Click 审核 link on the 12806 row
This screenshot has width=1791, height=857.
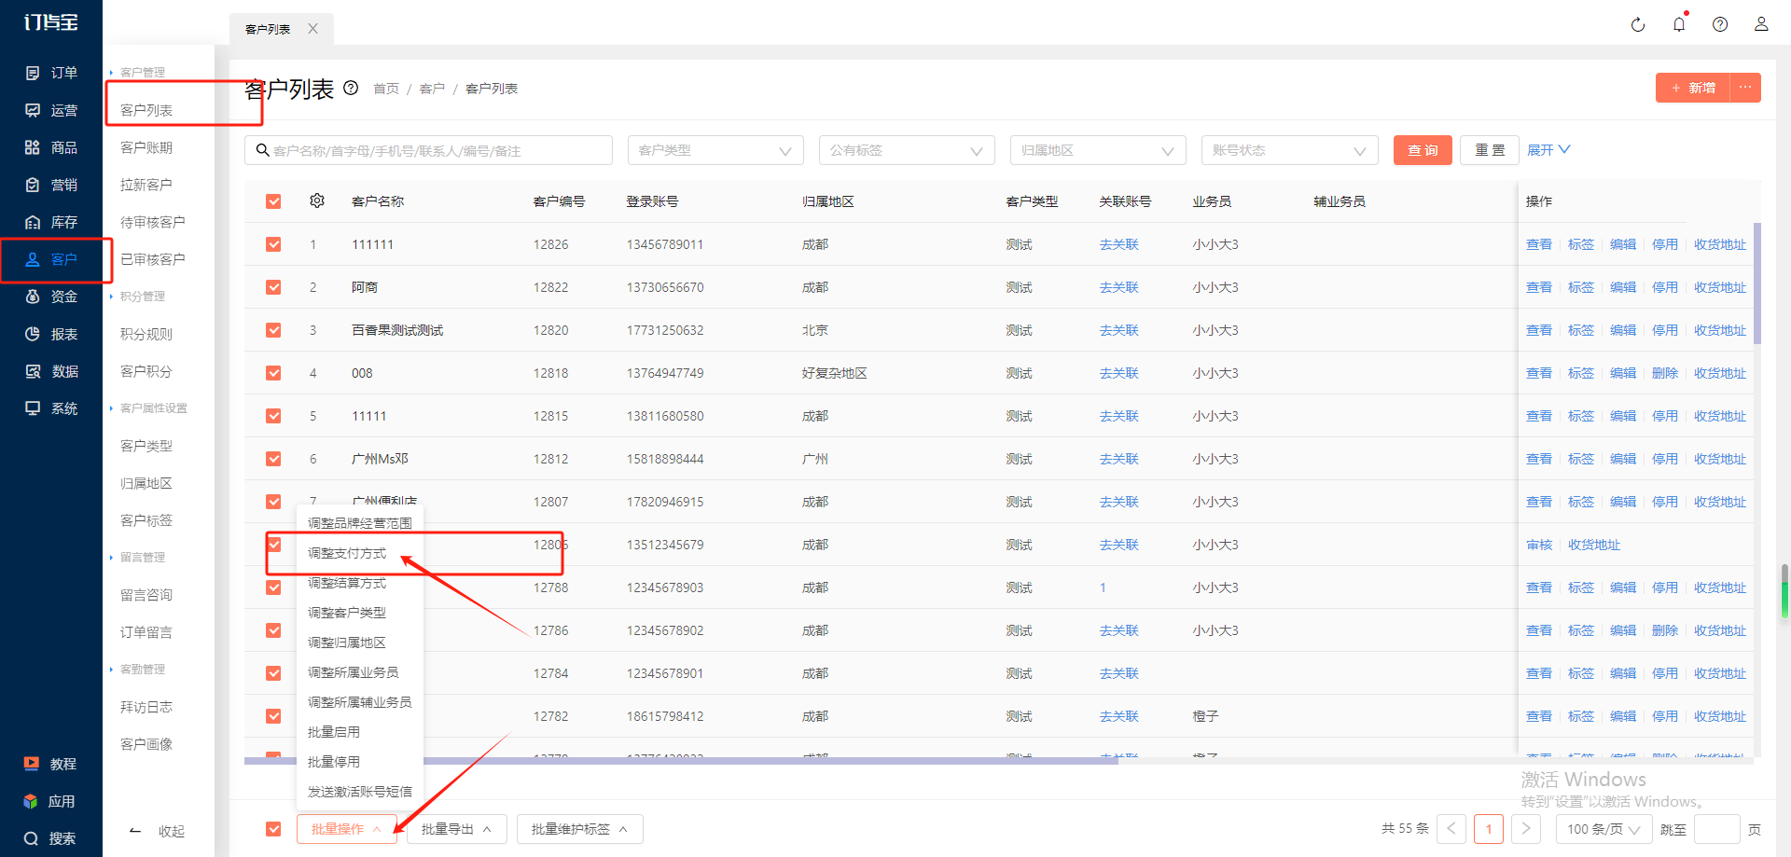point(1539,545)
